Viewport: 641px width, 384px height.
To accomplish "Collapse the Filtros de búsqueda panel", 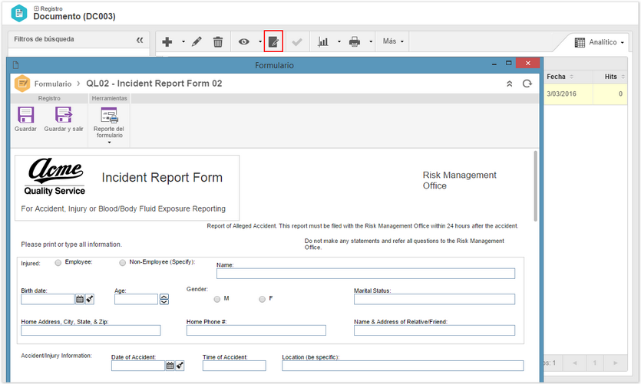I will 140,40.
